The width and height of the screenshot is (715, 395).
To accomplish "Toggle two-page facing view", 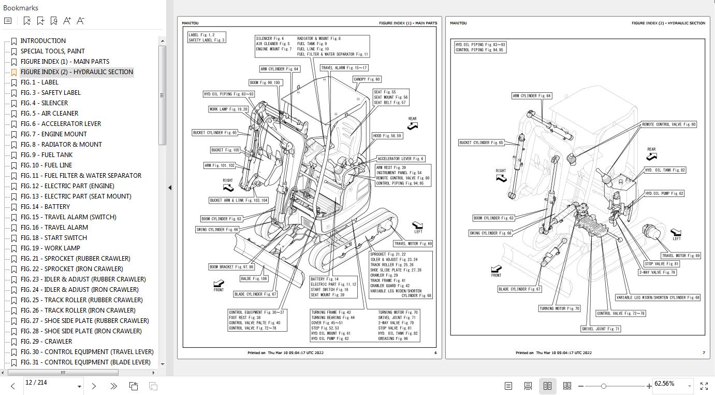I will (x=547, y=386).
